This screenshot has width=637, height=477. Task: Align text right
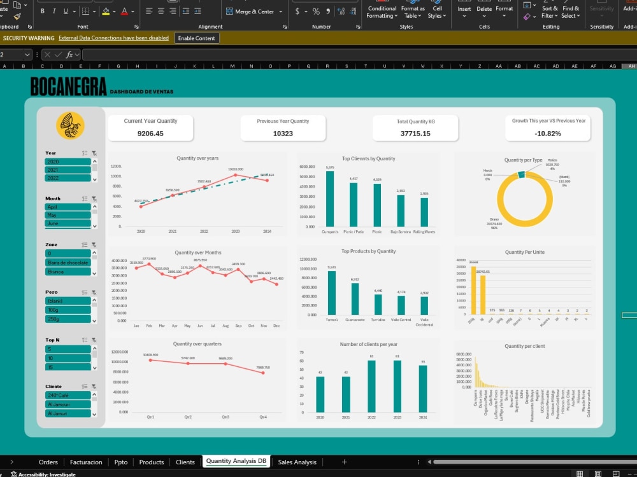click(x=173, y=11)
